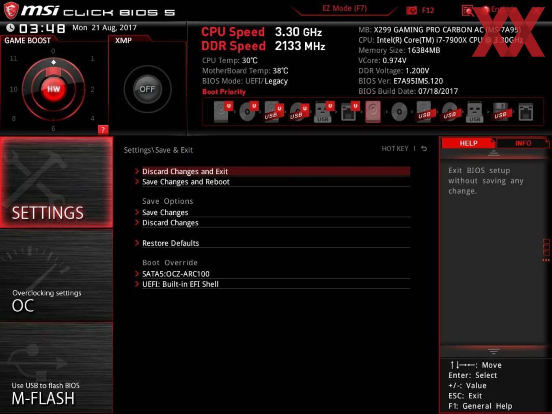Switch to EZ Mode (F7)
Screen dimensions: 552x414
click(x=344, y=8)
